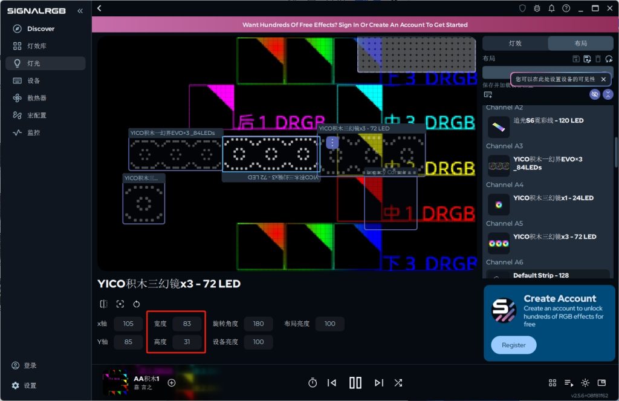Collapse device list with chevrons button
The height and width of the screenshot is (401, 619).
(608, 94)
